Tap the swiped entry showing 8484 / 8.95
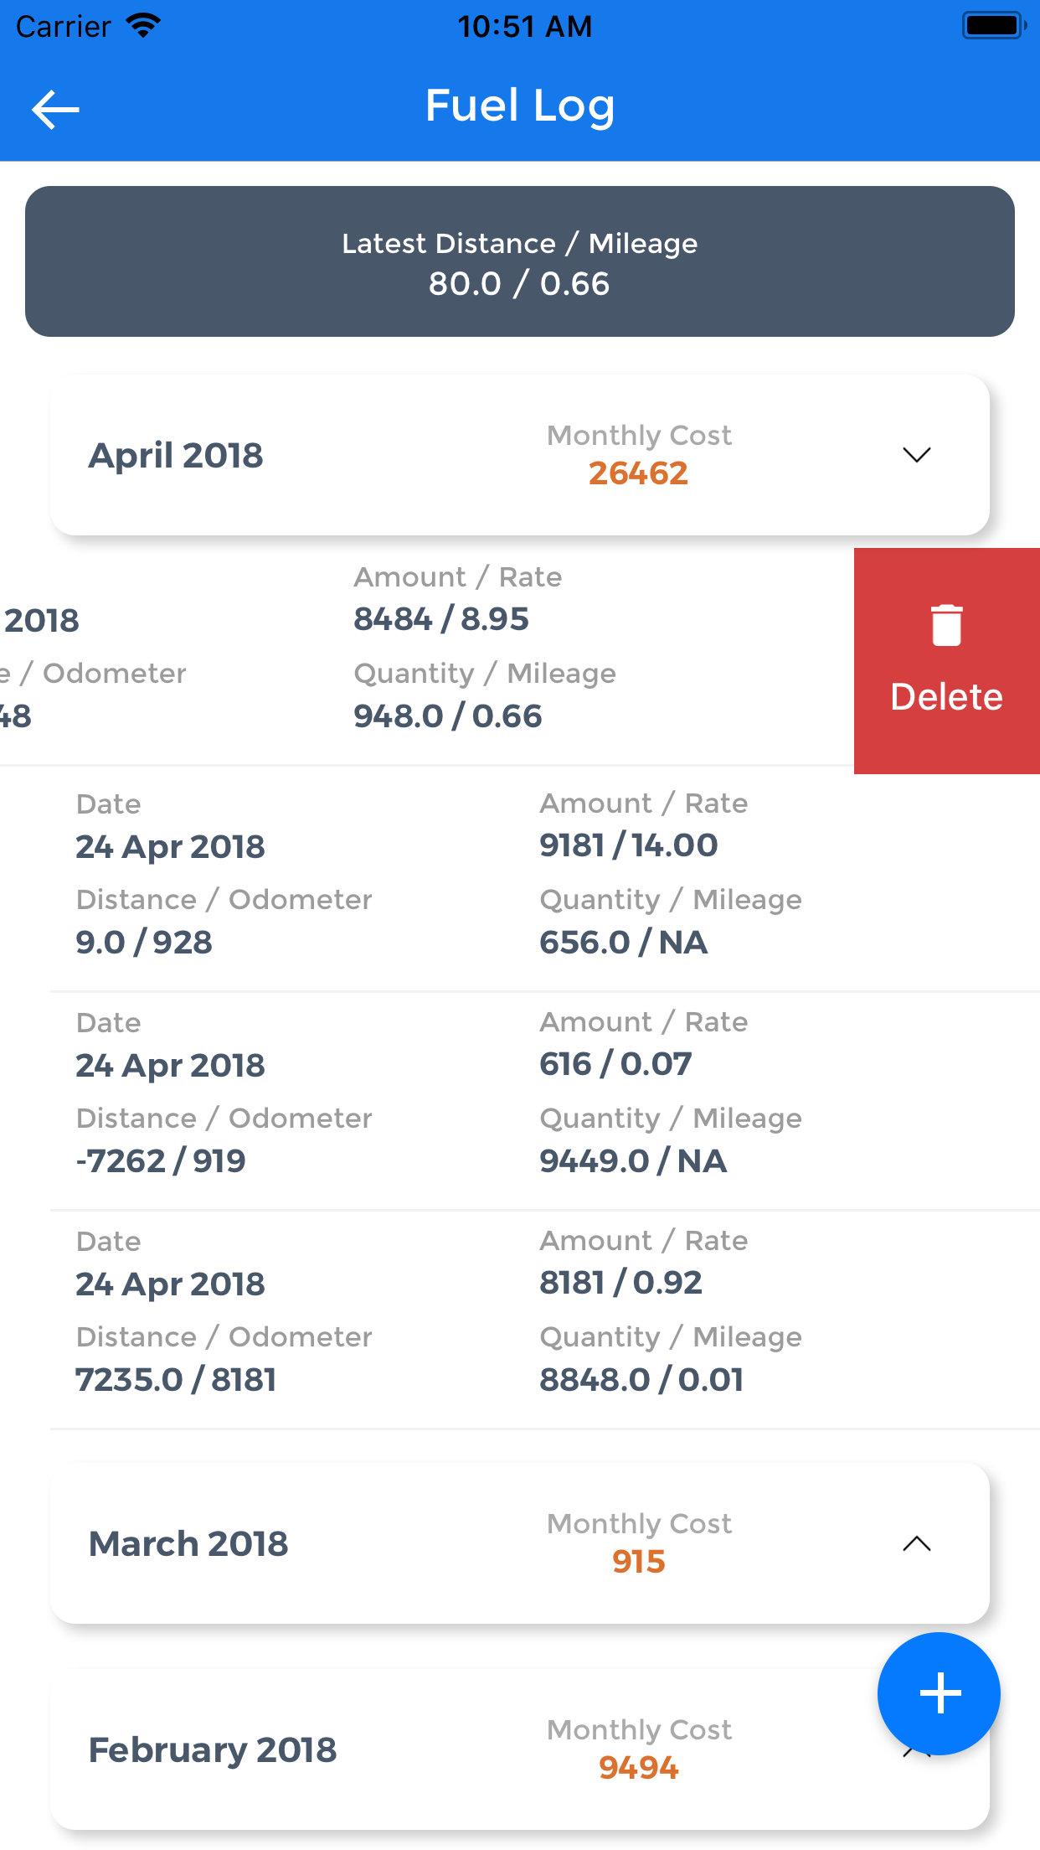The height and width of the screenshot is (1850, 1040). click(427, 656)
